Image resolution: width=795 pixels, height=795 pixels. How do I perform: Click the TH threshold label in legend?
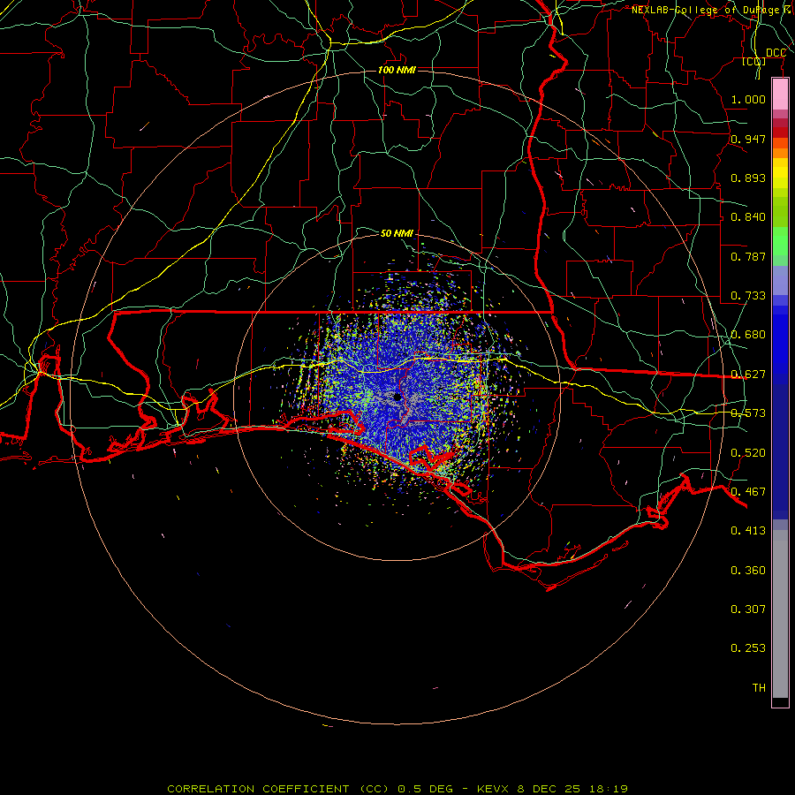[759, 688]
